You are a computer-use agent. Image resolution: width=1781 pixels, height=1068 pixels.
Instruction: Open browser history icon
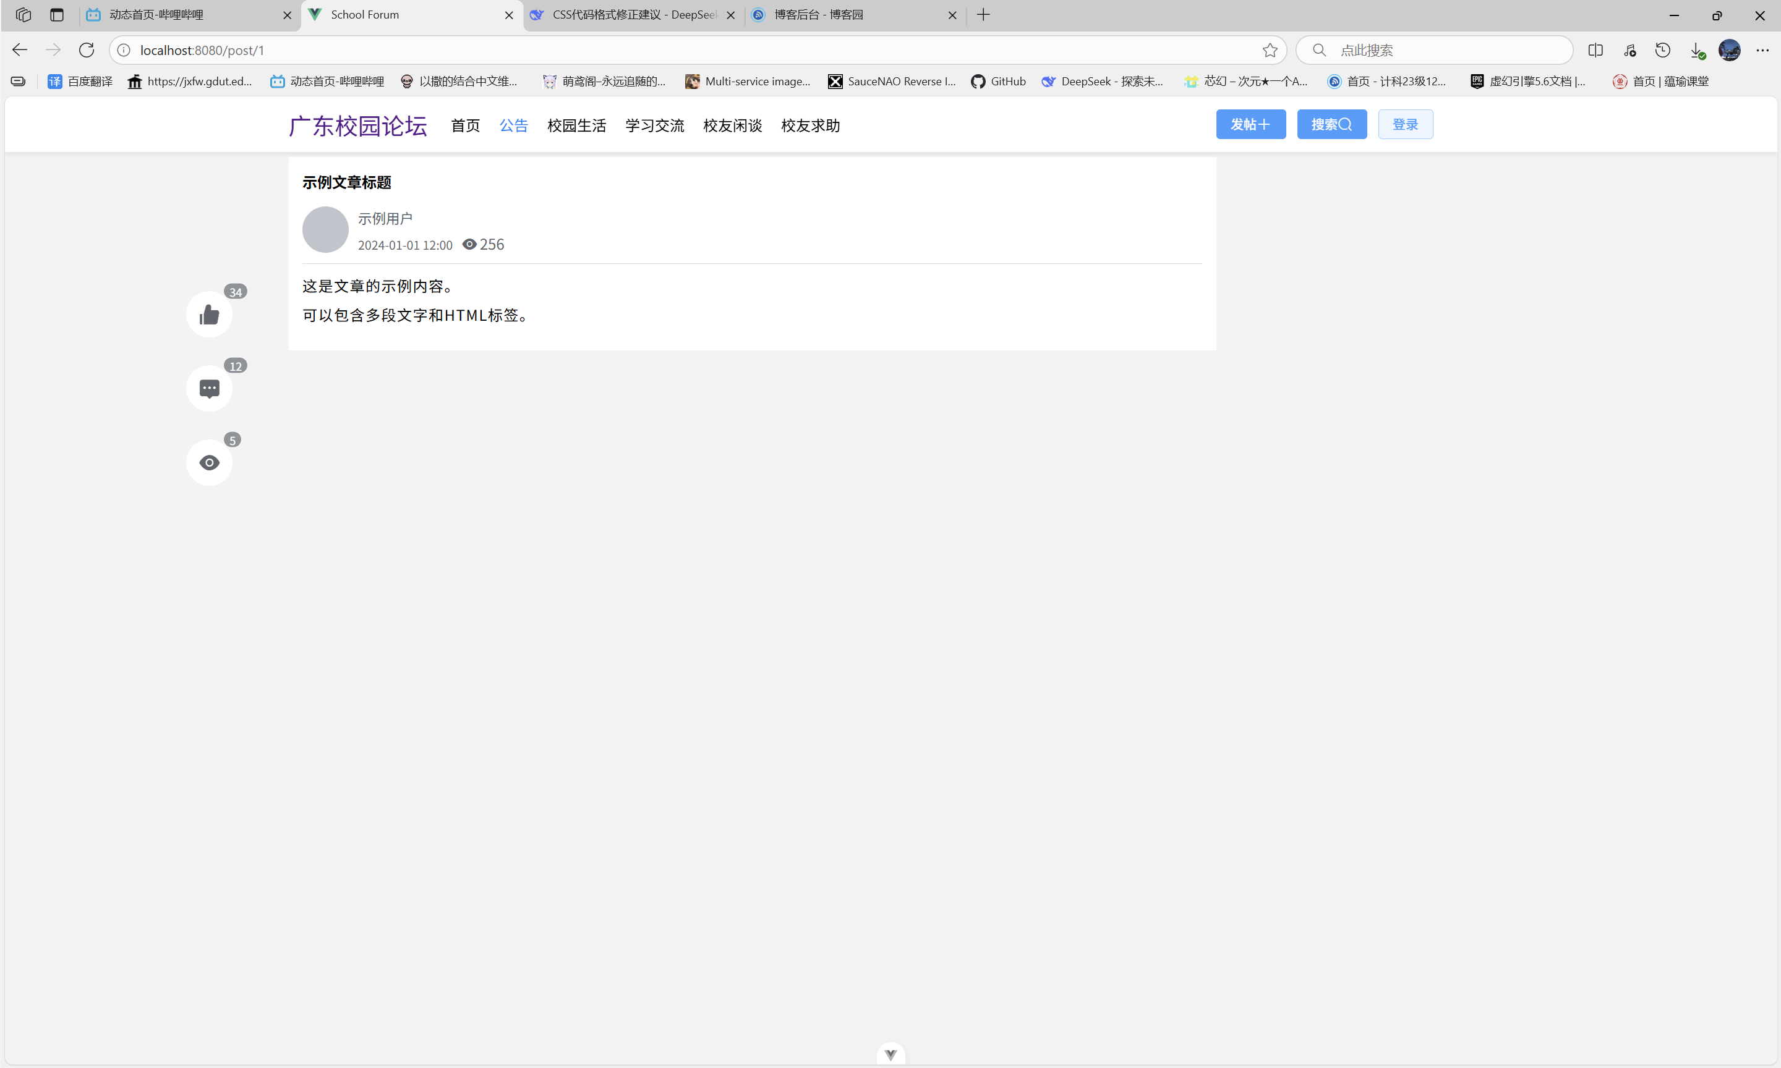[1662, 51]
